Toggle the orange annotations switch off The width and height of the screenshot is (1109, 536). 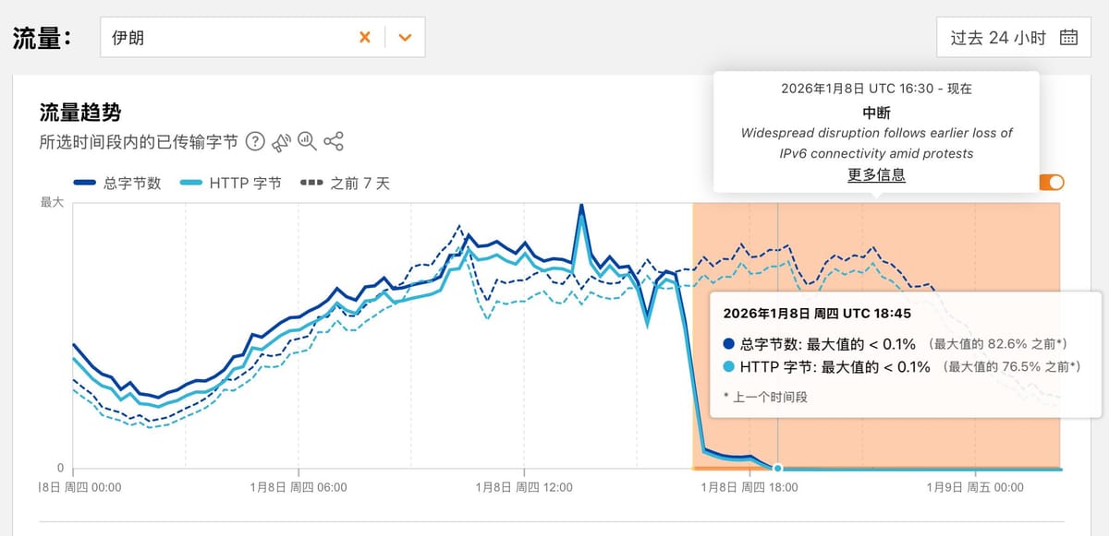[1052, 183]
